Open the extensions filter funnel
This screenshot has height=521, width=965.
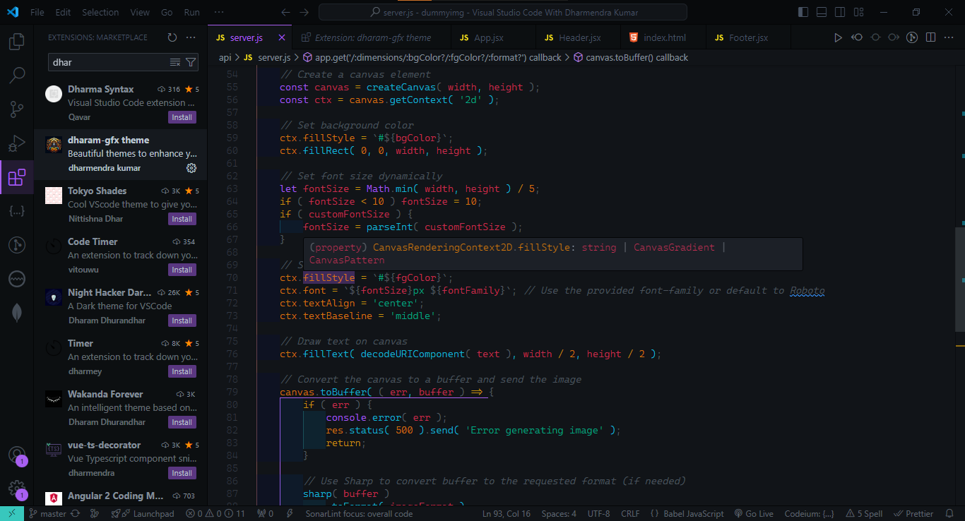point(191,62)
